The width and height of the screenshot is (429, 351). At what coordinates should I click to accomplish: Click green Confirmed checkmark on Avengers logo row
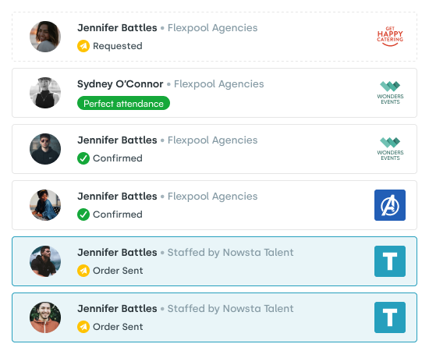(x=83, y=214)
